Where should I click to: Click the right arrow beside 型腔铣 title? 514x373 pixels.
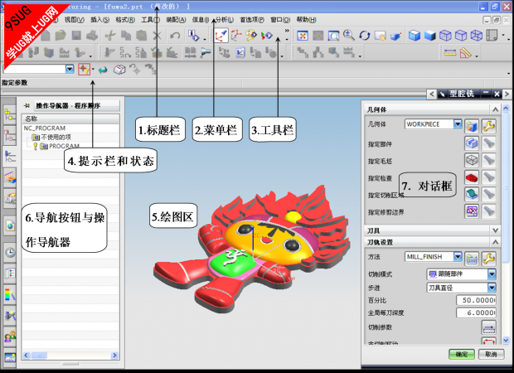[507, 94]
